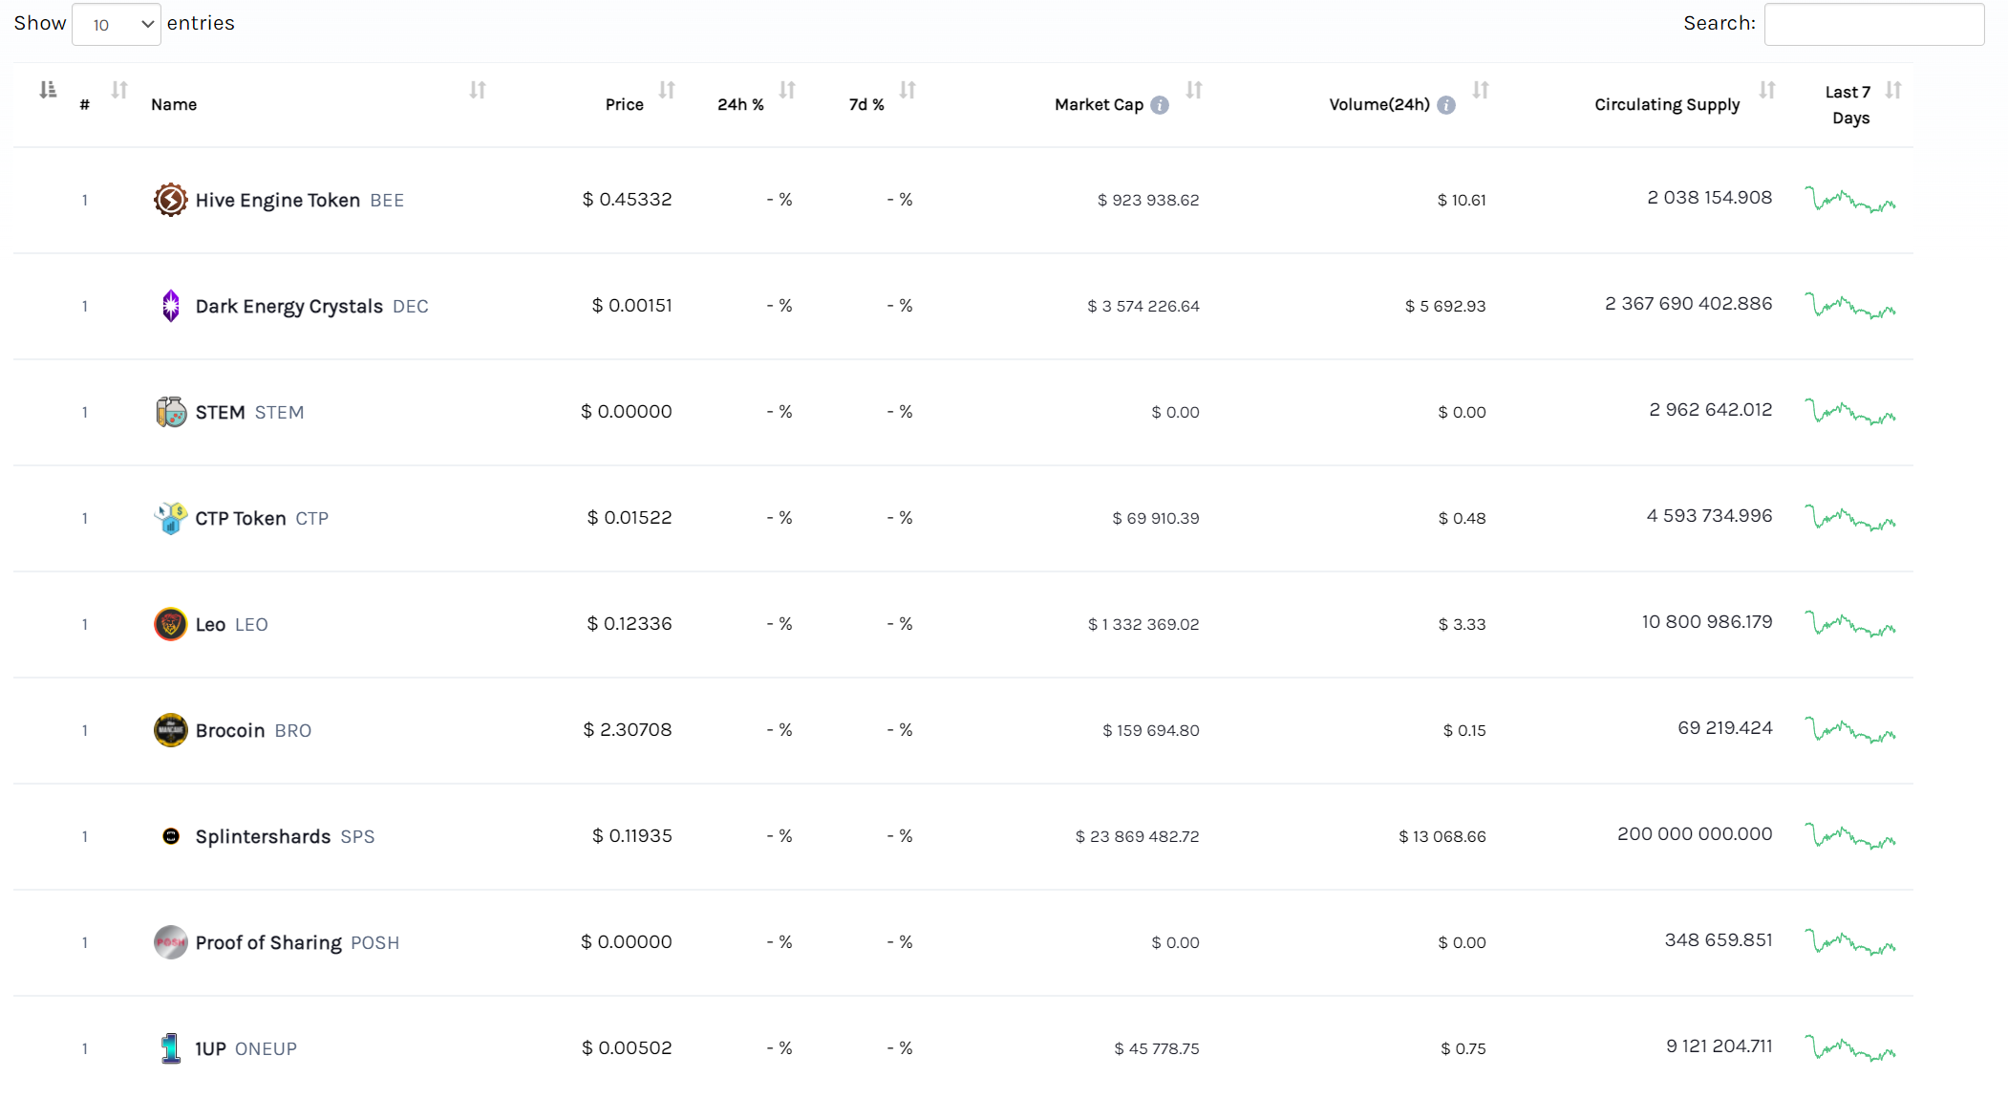Image resolution: width=2008 pixels, height=1099 pixels.
Task: Open 1UP ONEUP token link
Action: tap(246, 1048)
